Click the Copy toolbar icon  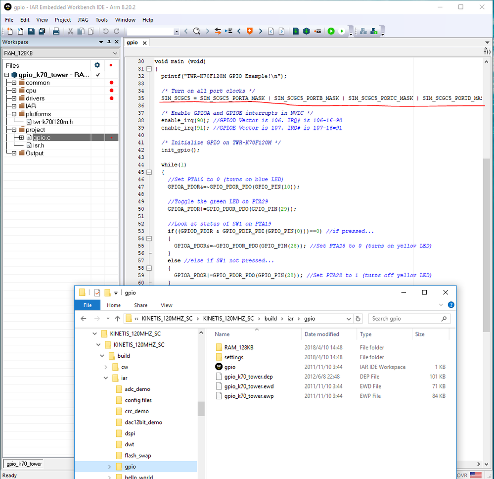(81, 31)
